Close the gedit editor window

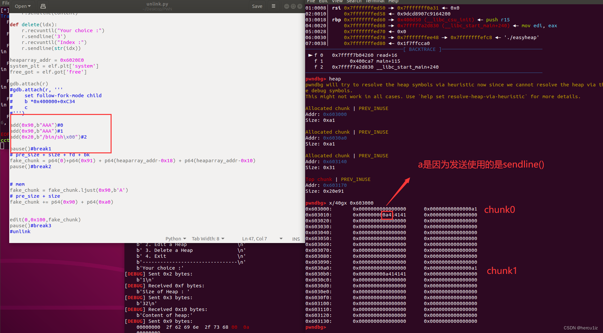(300, 6)
